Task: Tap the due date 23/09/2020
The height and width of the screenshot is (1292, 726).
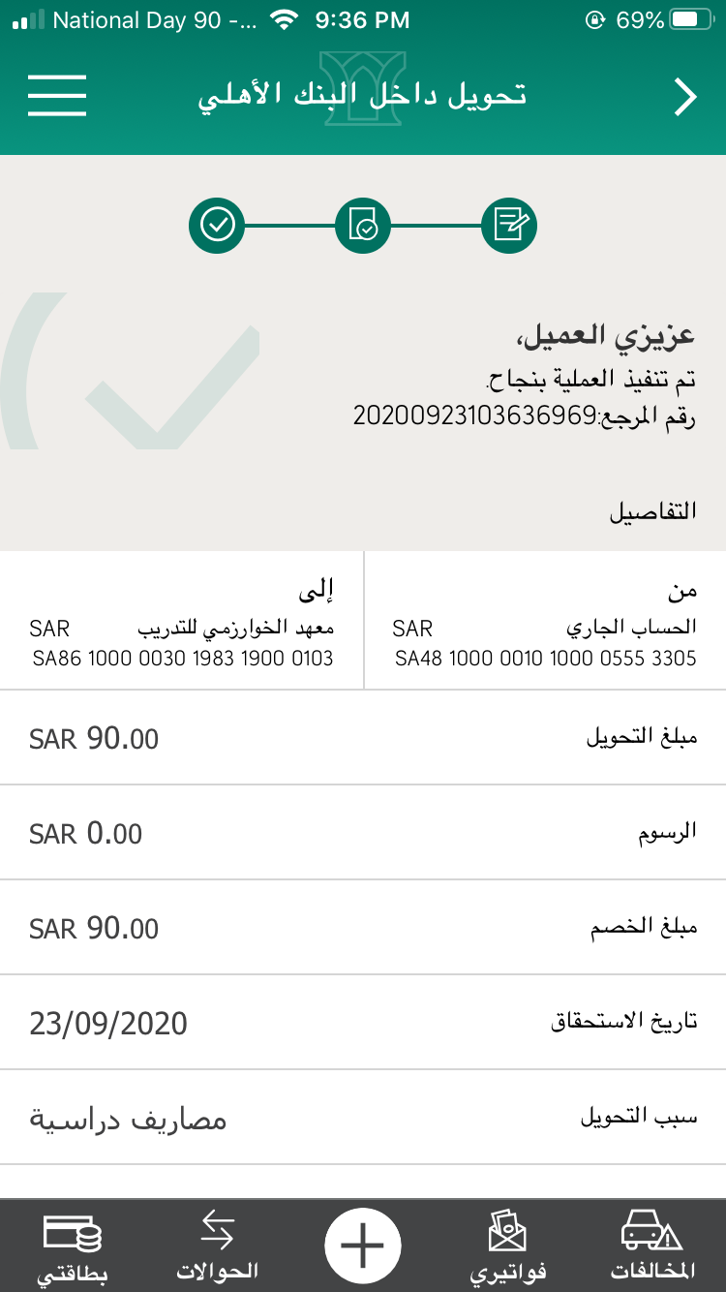Action: tap(109, 1023)
